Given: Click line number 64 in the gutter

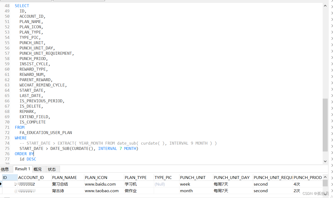Looking at the screenshot, I should (x=7, y=90).
